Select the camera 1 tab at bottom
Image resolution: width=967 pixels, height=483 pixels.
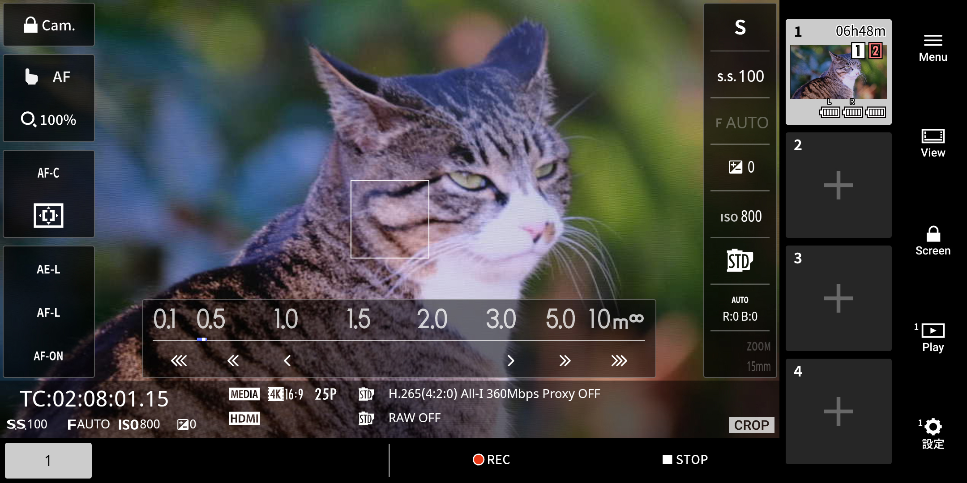48,461
